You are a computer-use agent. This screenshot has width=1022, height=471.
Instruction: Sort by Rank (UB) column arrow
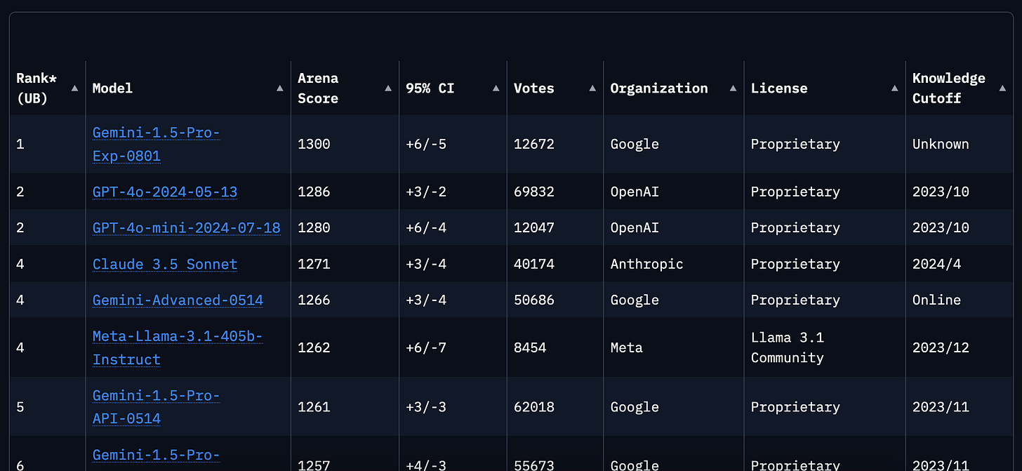pyautogui.click(x=74, y=88)
